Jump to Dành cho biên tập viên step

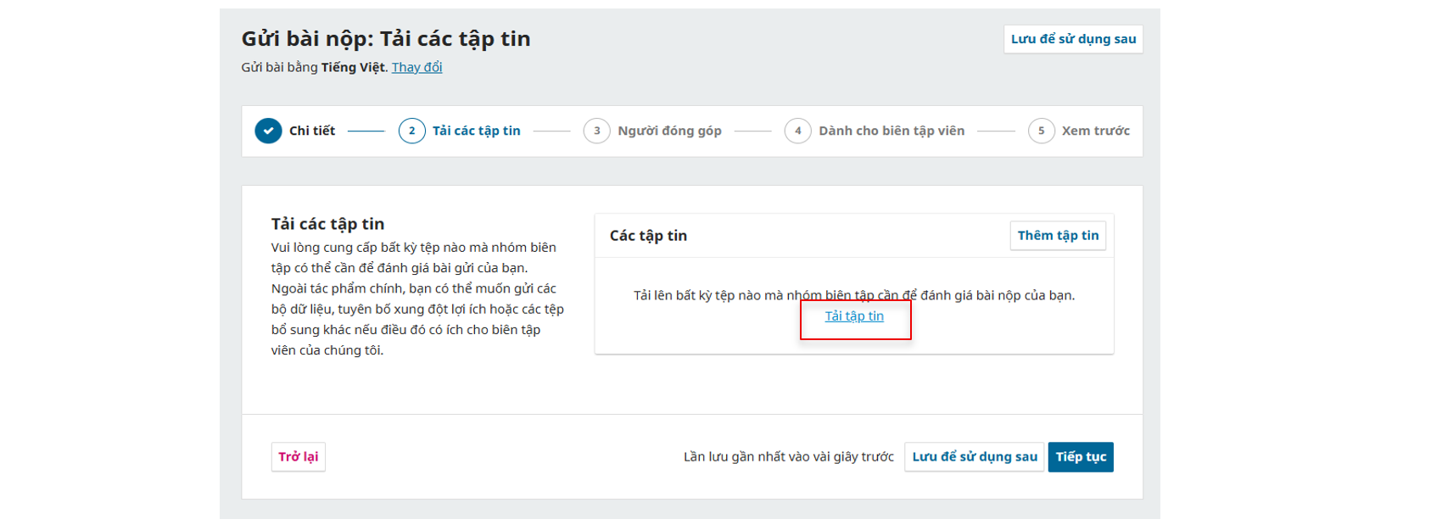pos(891,131)
